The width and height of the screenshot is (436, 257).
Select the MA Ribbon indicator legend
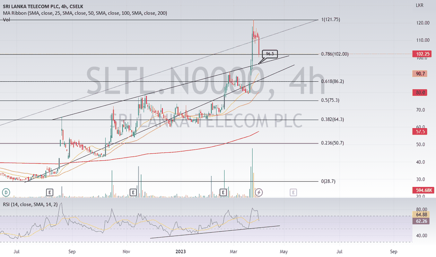click(85, 13)
